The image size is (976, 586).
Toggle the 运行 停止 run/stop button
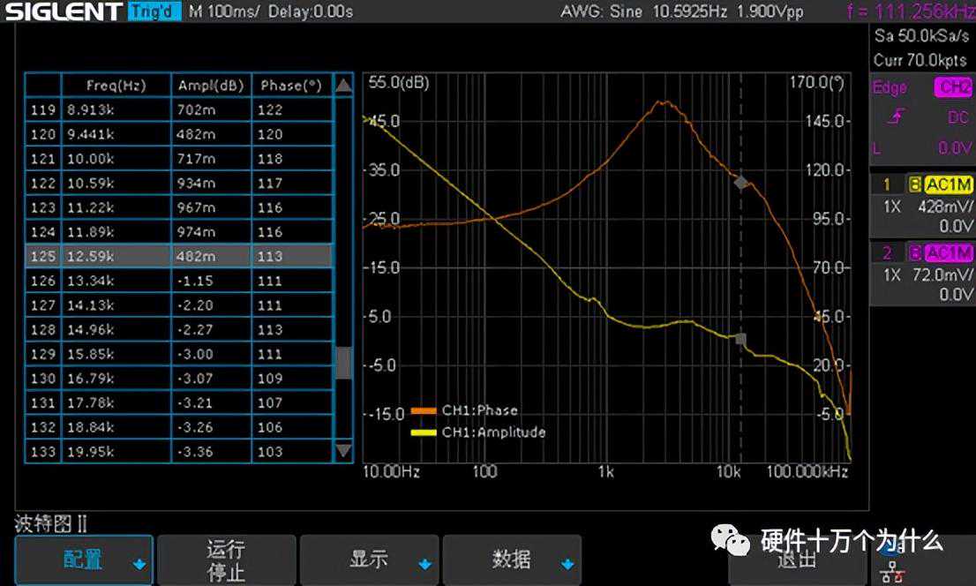click(225, 560)
